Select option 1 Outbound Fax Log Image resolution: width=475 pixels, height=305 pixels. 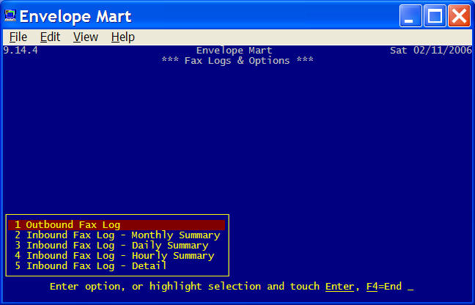pyautogui.click(x=67, y=225)
